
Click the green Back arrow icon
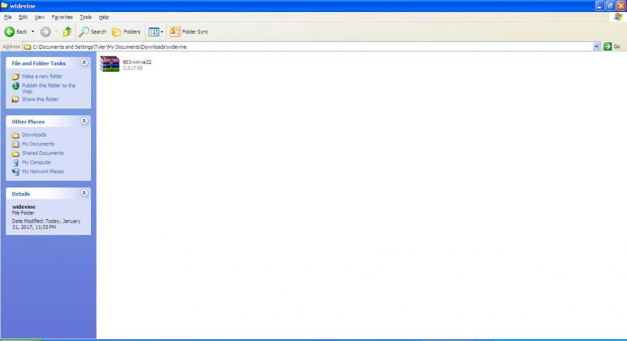pos(9,31)
